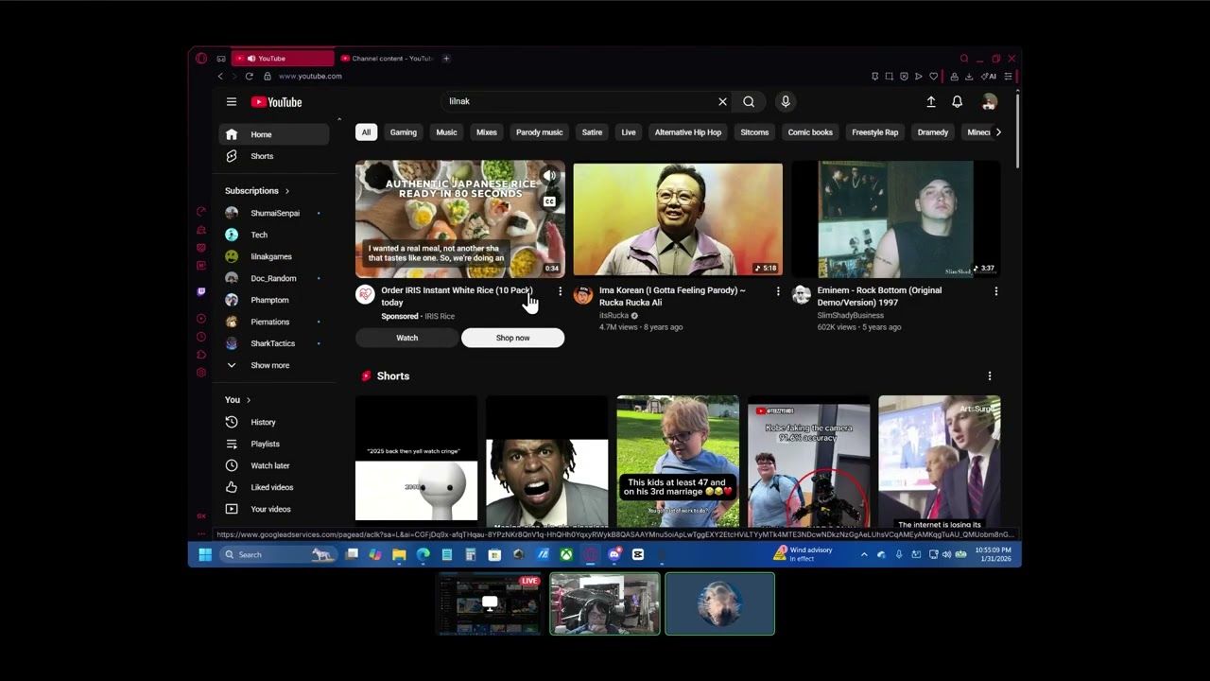Open the Wind advisory weather widget
The image size is (1210, 681).
coord(803,554)
